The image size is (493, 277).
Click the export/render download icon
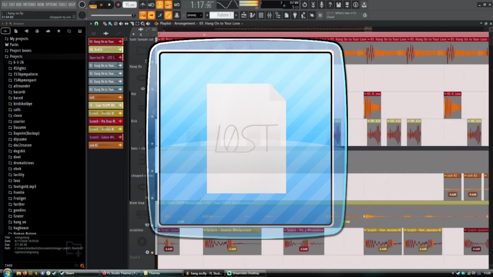(x=364, y=5)
